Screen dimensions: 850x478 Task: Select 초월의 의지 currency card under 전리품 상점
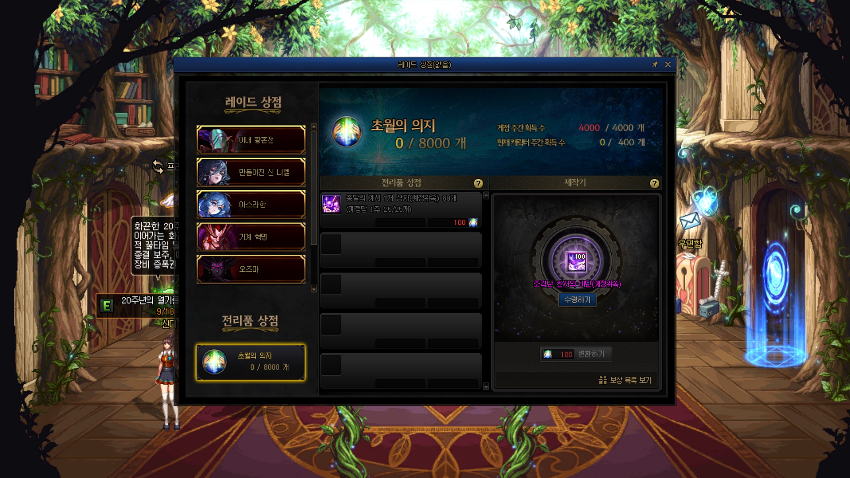click(251, 362)
